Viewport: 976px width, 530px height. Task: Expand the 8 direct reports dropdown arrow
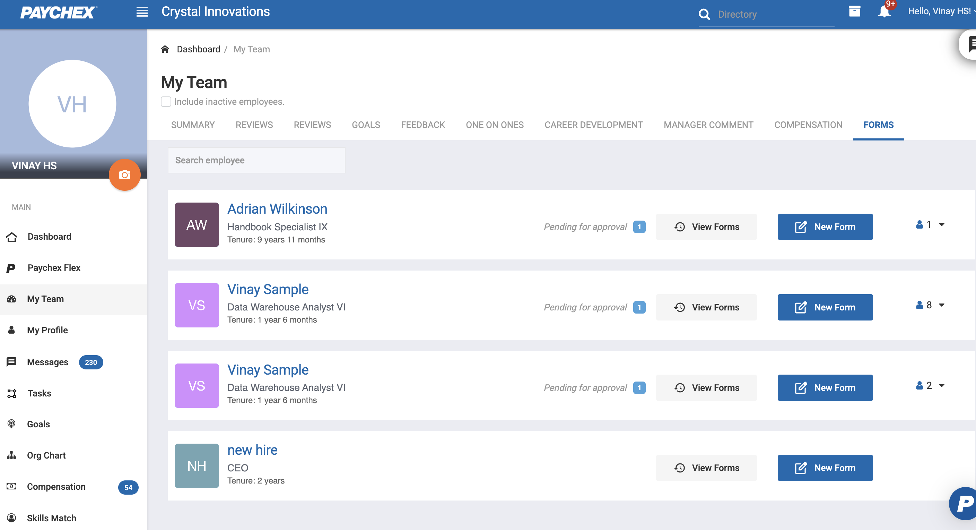(x=941, y=305)
